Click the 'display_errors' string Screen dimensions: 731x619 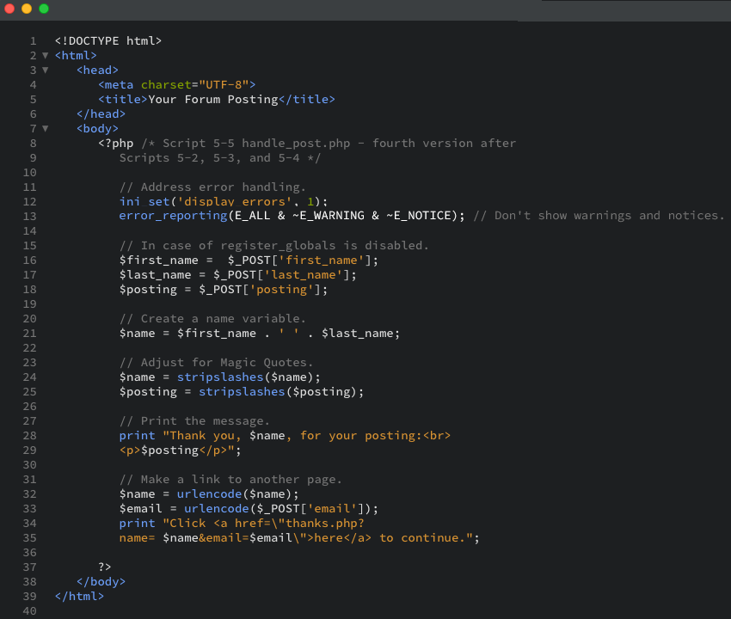235,201
